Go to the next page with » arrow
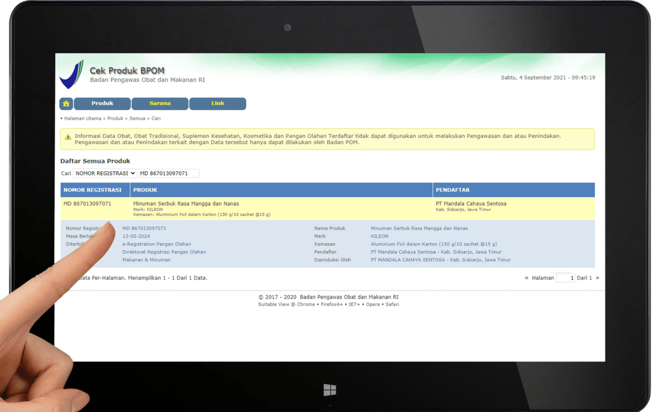Screen dimensions: 661x412 click(x=598, y=278)
